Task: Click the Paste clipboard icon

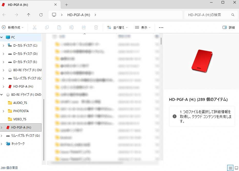Action: (59, 28)
